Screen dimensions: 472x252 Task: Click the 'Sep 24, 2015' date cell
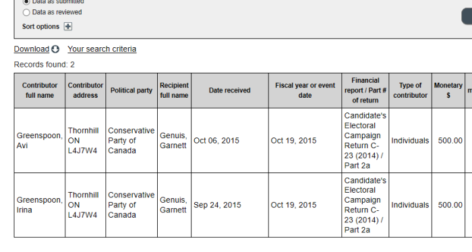pos(230,205)
